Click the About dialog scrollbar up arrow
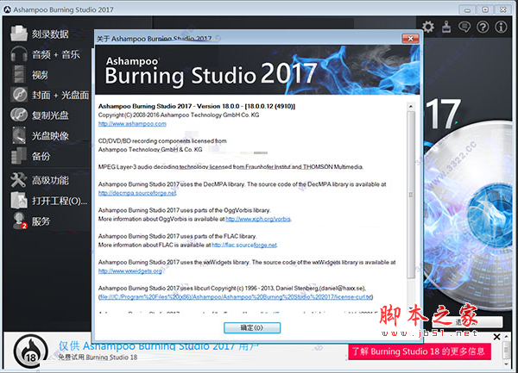The height and width of the screenshot is (373, 518). (x=411, y=107)
